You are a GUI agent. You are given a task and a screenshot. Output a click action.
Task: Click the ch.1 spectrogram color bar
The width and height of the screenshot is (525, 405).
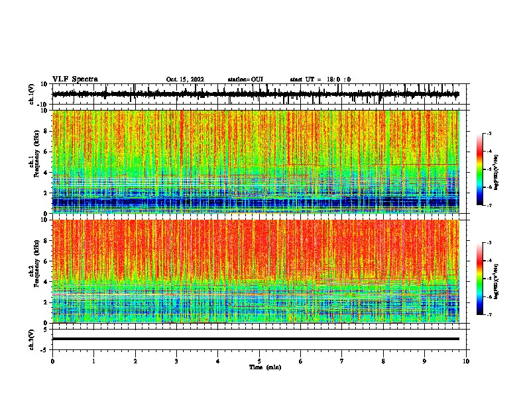479,169
